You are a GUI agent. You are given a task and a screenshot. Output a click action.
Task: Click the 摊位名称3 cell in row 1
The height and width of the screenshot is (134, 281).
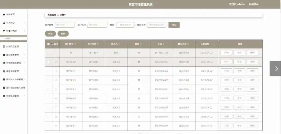tap(184, 53)
